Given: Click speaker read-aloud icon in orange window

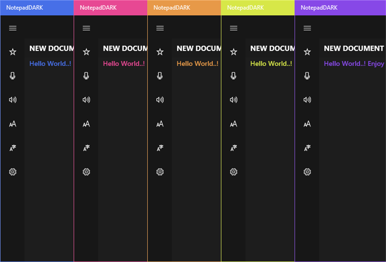Looking at the screenshot, I should [x=160, y=100].
